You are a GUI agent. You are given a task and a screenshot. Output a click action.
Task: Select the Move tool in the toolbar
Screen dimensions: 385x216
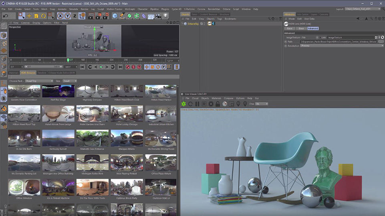tap(28, 16)
